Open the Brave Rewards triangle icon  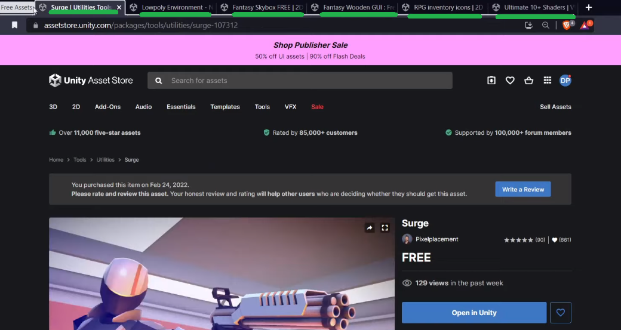point(585,25)
